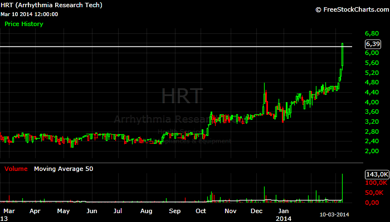Click the May month label on time axis
Screen dimensions: 390x222
[x=63, y=211]
